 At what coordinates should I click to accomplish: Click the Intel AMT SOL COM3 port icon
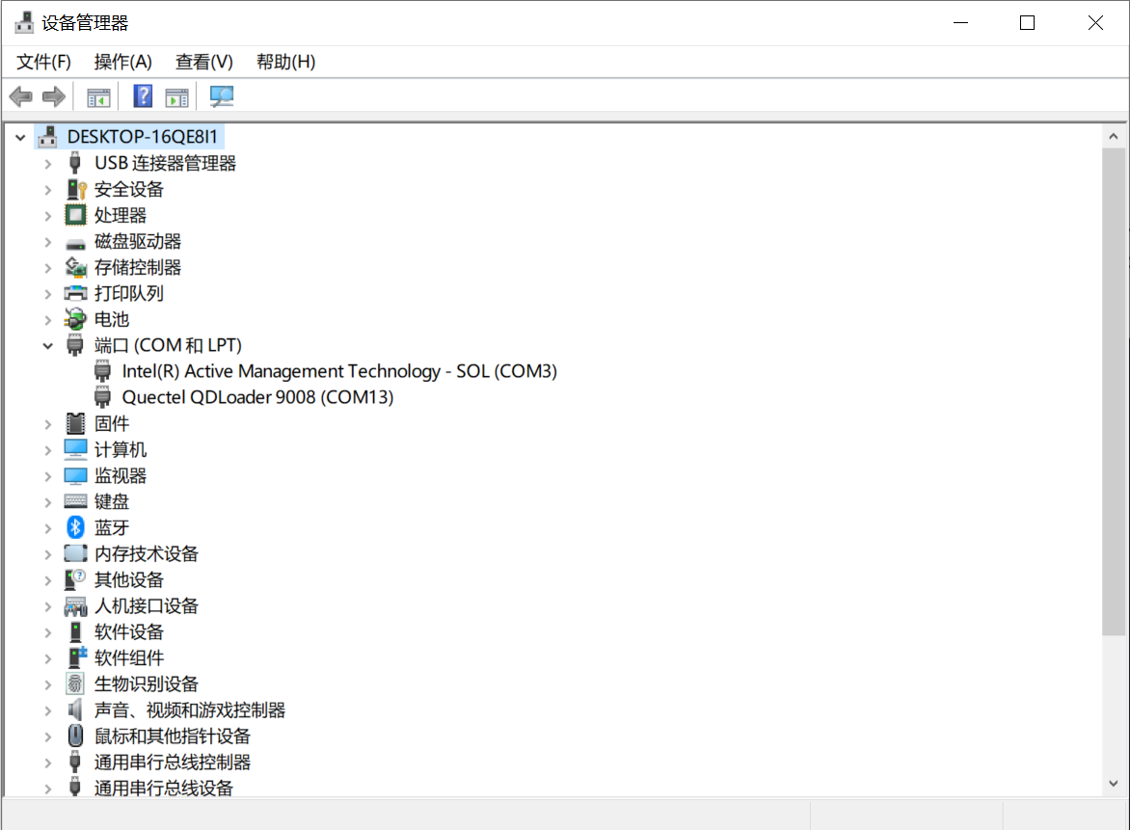pos(103,371)
